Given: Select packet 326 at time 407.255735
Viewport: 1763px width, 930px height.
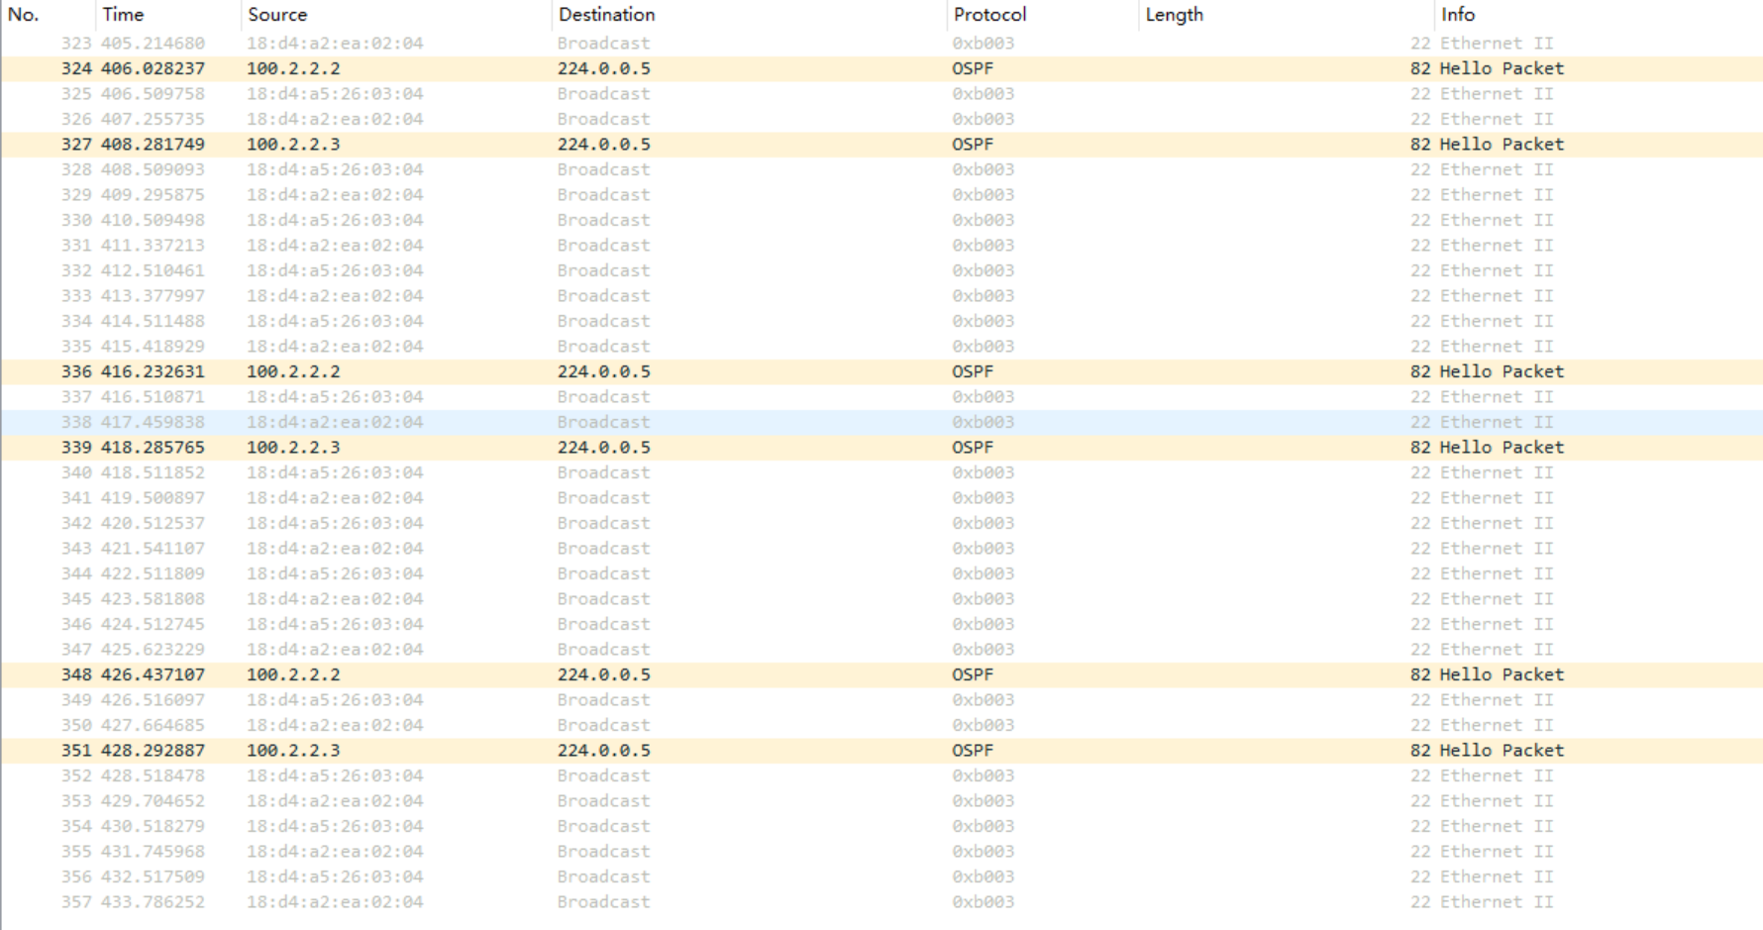Looking at the screenshot, I should click(881, 119).
